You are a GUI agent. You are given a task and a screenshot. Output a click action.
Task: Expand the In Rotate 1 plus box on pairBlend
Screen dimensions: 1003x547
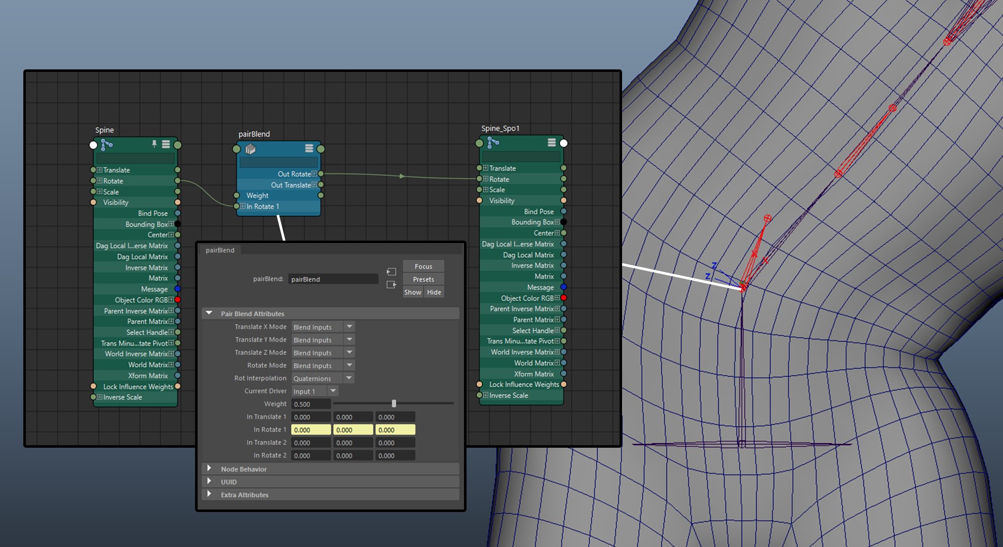243,206
